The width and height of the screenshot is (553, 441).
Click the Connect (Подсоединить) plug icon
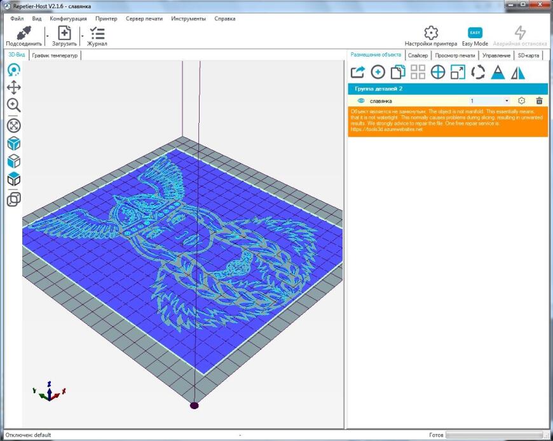click(24, 34)
